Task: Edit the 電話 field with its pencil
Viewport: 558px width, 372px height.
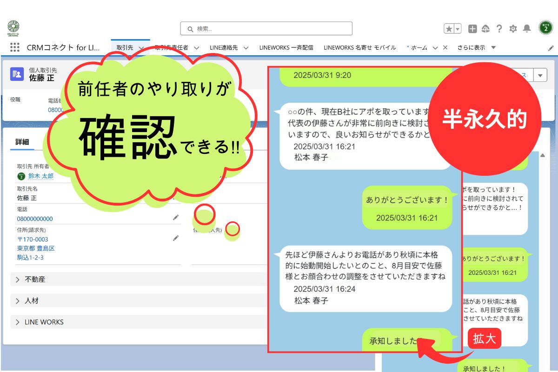Action: point(176,217)
